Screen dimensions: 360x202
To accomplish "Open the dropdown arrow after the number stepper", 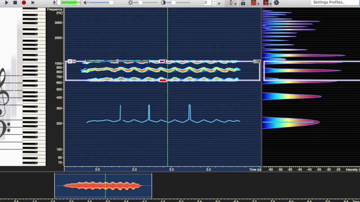I will pyautogui.click(x=219, y=3).
